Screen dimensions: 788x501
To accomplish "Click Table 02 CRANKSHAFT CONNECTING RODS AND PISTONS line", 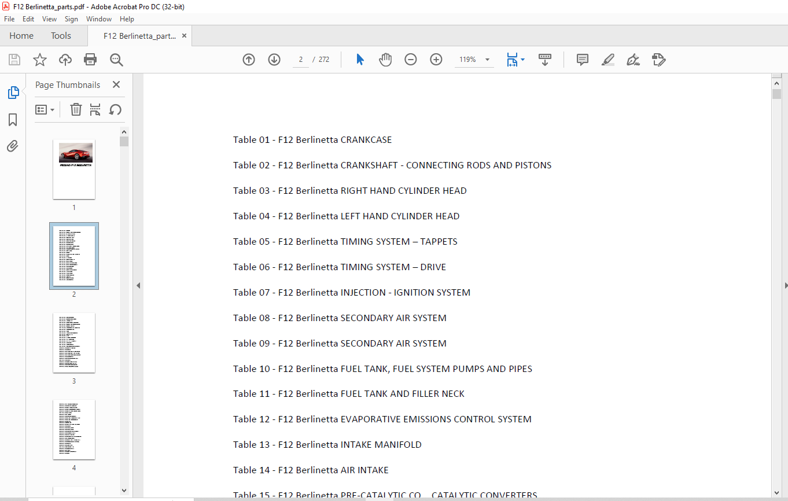I will coord(392,165).
